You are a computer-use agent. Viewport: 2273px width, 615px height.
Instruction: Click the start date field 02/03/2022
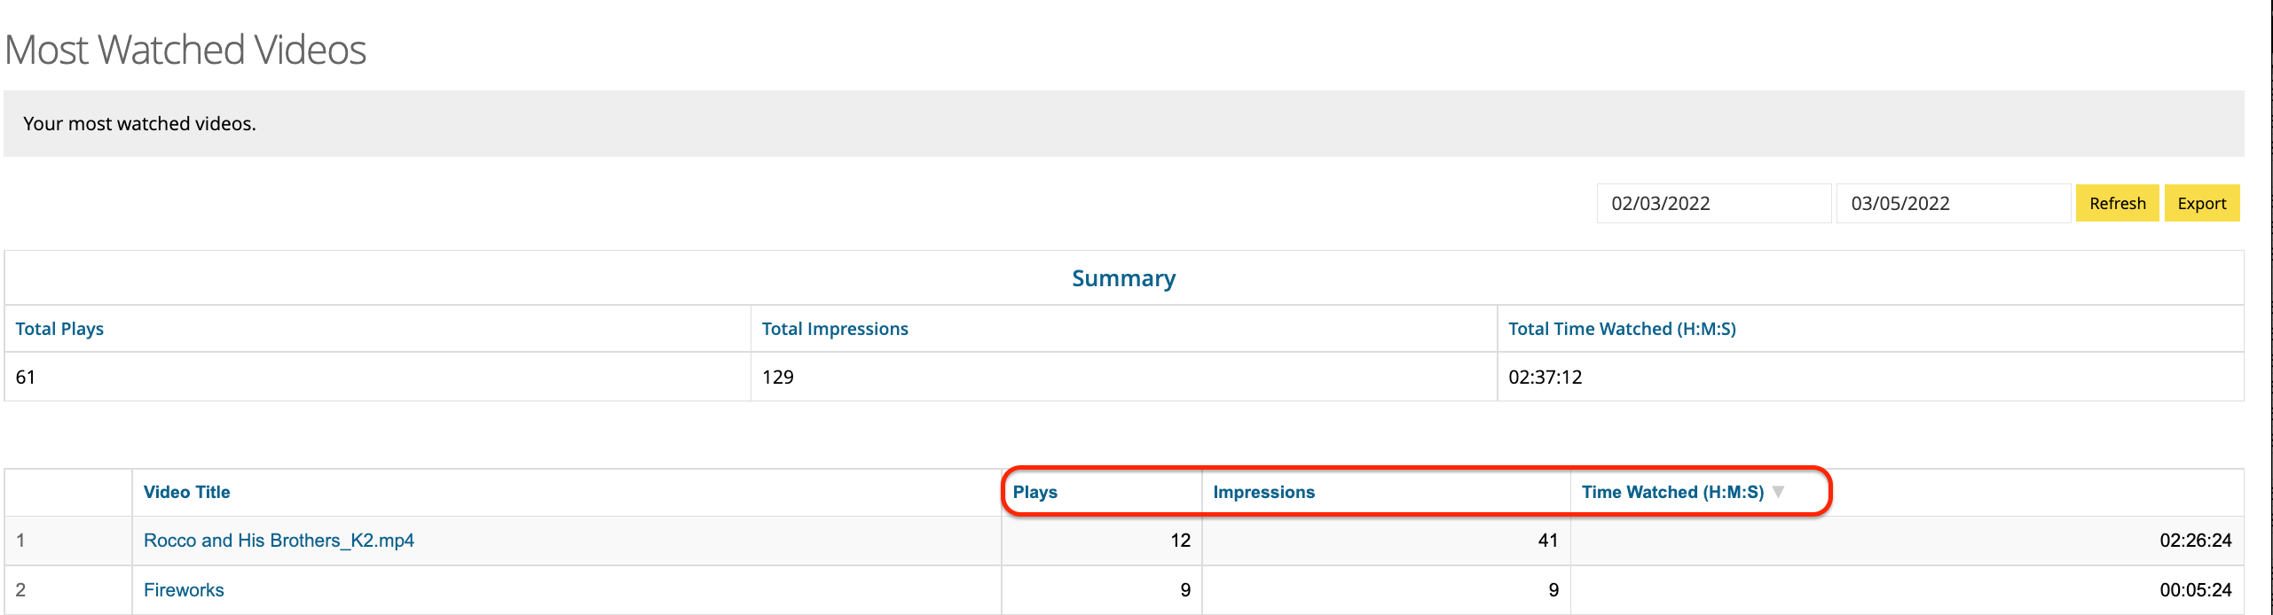pos(1712,203)
